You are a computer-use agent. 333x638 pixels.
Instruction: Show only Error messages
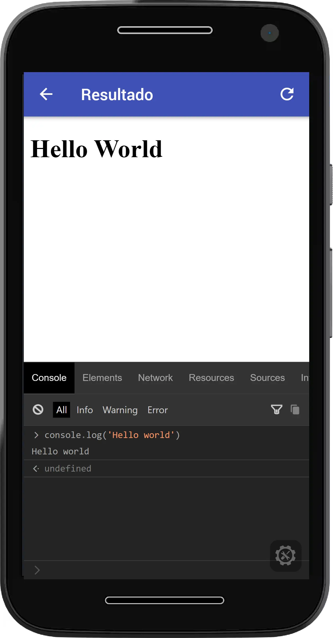pyautogui.click(x=158, y=410)
